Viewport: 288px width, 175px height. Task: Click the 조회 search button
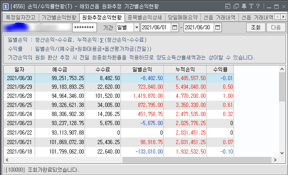(256, 28)
